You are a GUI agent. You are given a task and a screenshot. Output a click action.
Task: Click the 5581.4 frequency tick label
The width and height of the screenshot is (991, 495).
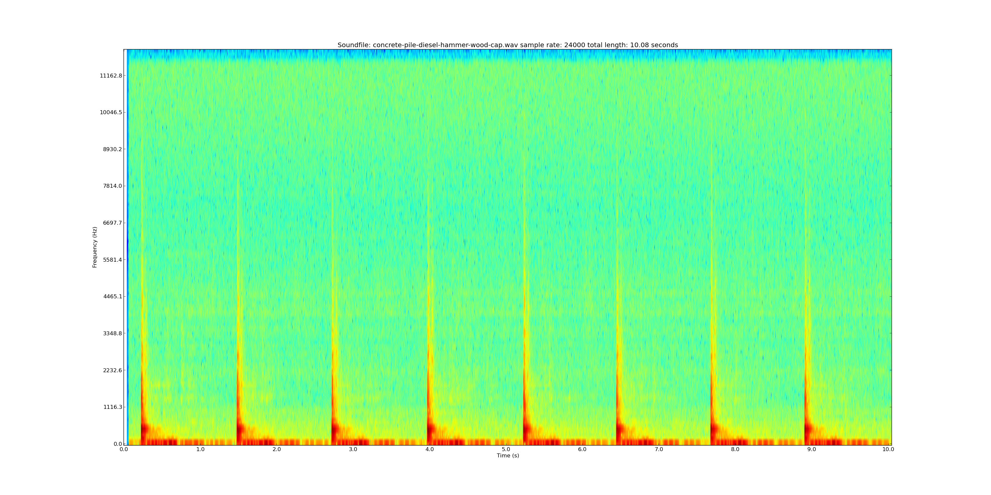[112, 260]
